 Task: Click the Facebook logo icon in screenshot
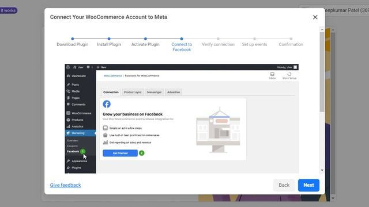pos(107,104)
